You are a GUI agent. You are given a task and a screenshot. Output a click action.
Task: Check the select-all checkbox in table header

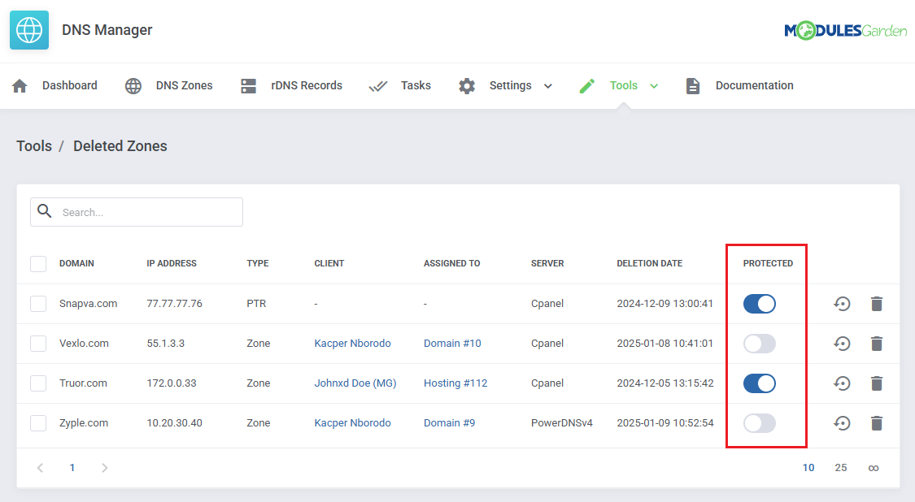coord(38,264)
